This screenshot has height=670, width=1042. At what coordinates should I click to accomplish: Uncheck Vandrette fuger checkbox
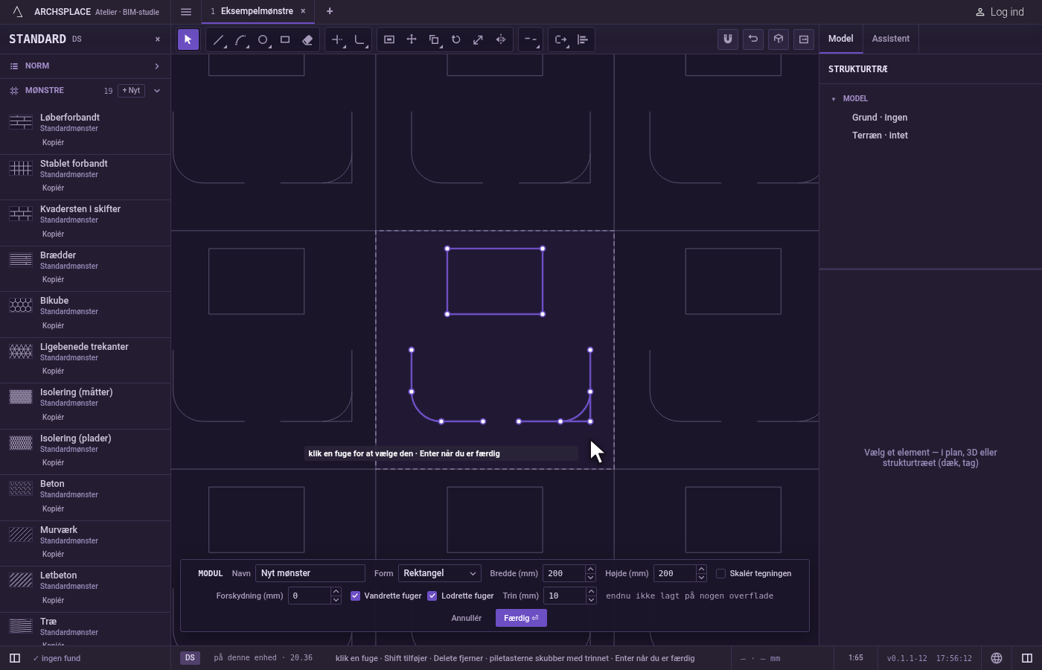[355, 596]
